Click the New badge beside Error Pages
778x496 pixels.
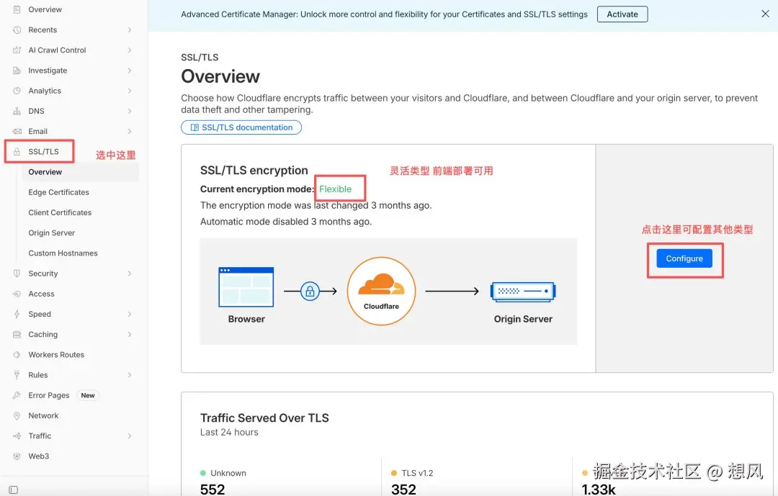pos(88,395)
